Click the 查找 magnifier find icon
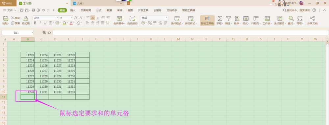This screenshot has width=329, height=125. 291,19
